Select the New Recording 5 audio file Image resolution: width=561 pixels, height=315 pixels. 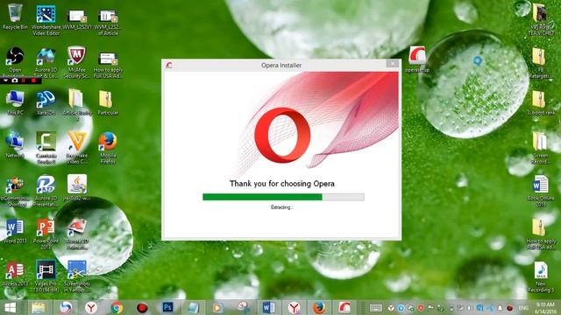[x=540, y=276]
